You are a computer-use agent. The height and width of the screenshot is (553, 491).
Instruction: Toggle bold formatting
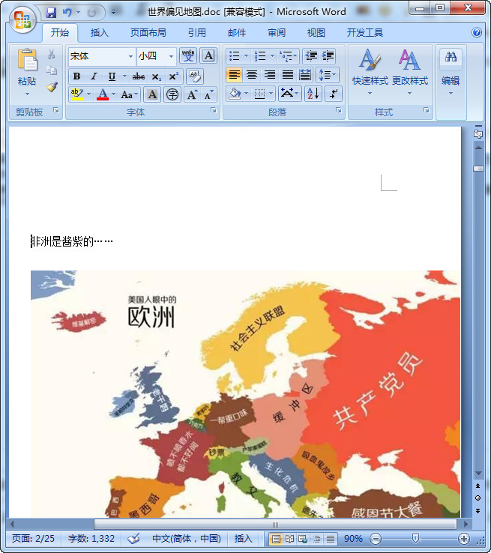click(x=76, y=76)
